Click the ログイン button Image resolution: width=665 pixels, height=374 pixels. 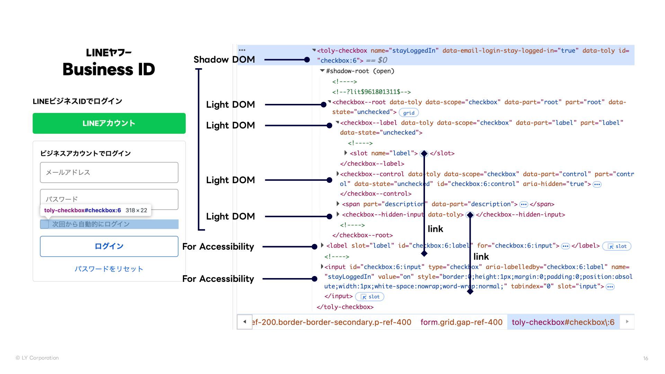(109, 246)
